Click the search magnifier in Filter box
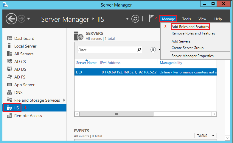The height and width of the screenshot is (143, 233). tap(139, 50)
